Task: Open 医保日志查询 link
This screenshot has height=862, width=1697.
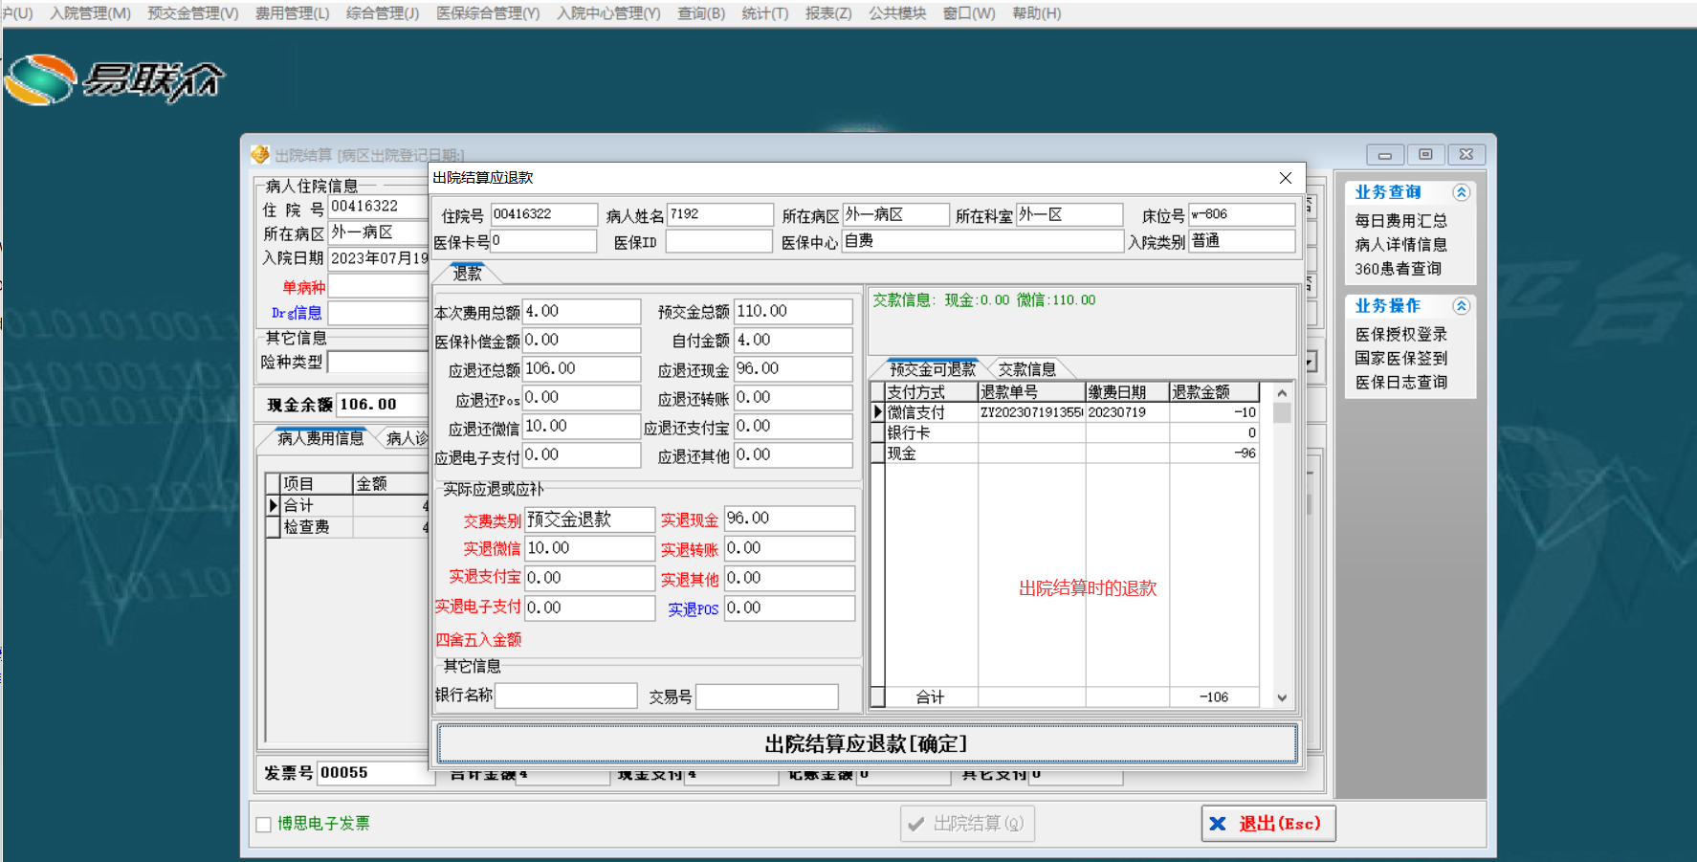Action: click(1400, 383)
